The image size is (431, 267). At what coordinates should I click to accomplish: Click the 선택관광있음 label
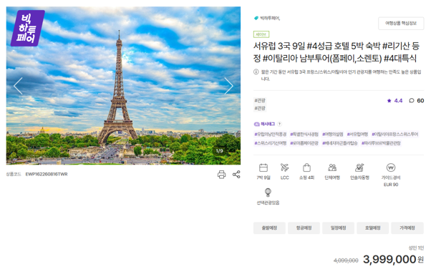pyautogui.click(x=268, y=203)
